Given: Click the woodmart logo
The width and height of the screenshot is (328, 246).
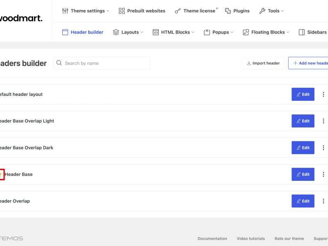Looking at the screenshot, I should 21,18.
